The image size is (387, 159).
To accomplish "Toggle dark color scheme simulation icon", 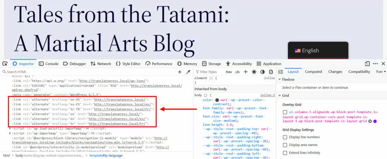I will 262,72.
